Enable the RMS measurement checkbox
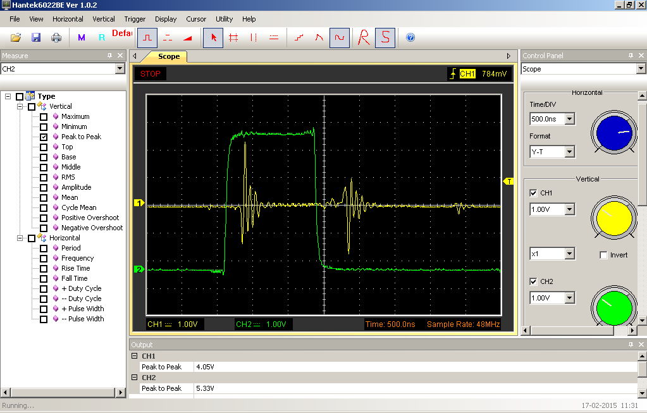647x413 pixels. (44, 178)
